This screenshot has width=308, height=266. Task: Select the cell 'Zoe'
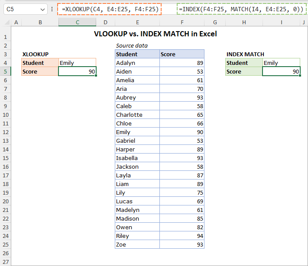[137, 244]
